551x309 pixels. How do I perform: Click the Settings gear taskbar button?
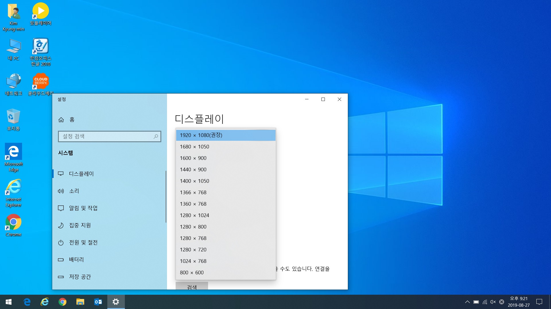coord(116,302)
